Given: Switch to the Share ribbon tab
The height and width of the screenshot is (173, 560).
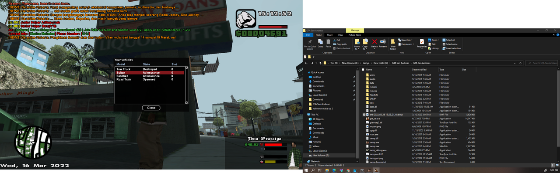Looking at the screenshot, I should pos(329,35).
